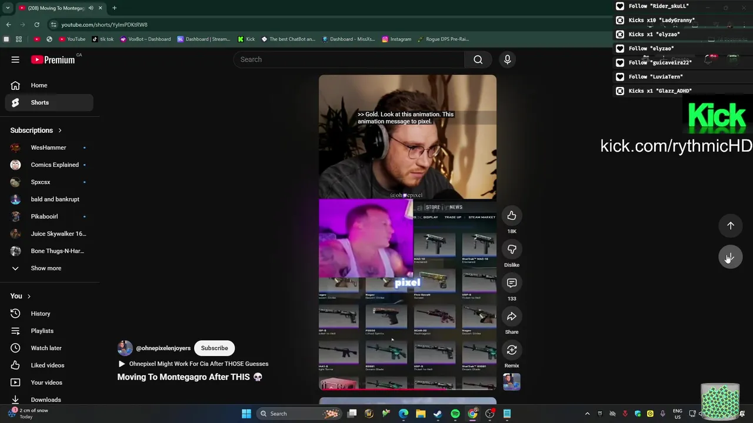Open Microsoft Edge from the taskbar
This screenshot has height=423, width=753.
404,414
